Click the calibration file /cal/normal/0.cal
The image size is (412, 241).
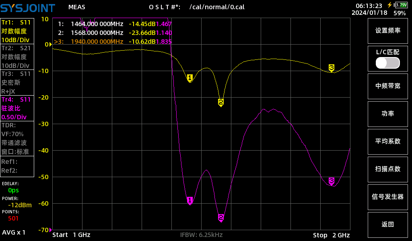coord(217,7)
